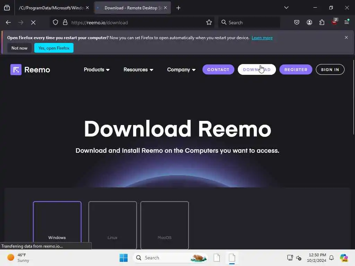Screen dimensions: 355x266
Task: Expand the Company menu
Action: pyautogui.click(x=181, y=70)
